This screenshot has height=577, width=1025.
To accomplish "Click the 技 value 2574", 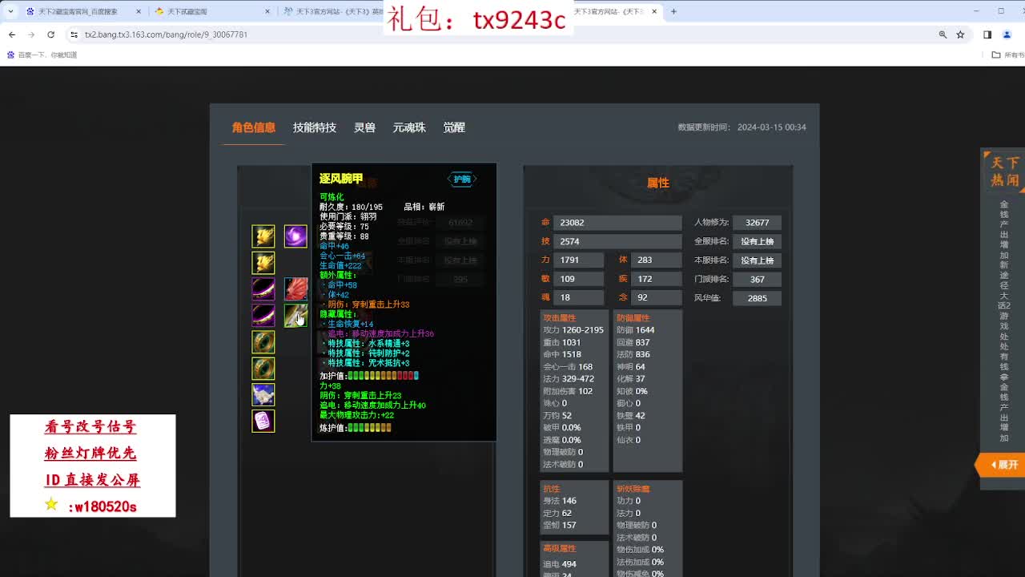I will point(618,241).
